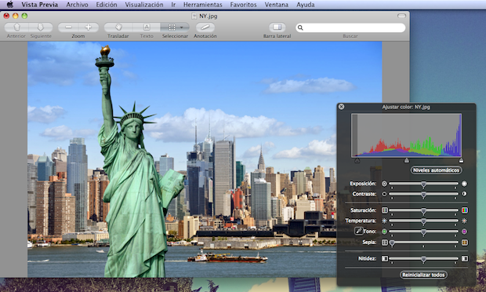The height and width of the screenshot is (292, 486).
Task: Click the desaturated Saturación icon
Action: [385, 210]
